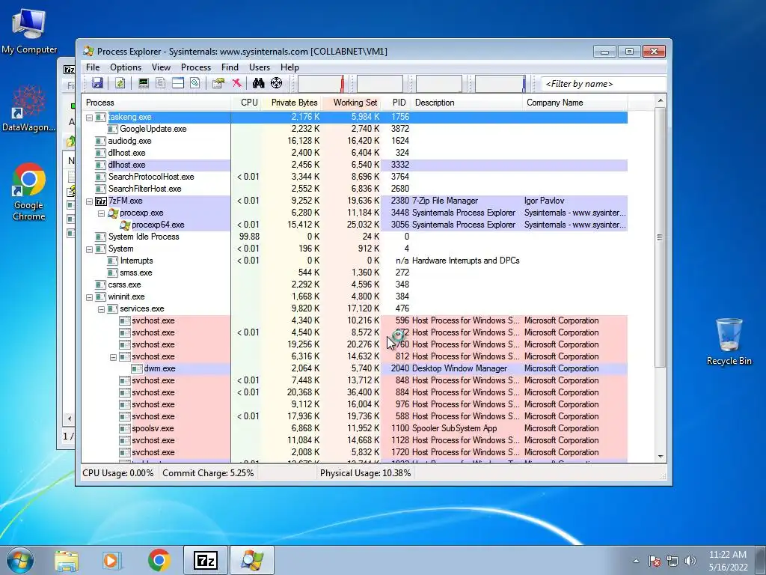
Task: Collapse the services.exe tree node
Action: 101,309
